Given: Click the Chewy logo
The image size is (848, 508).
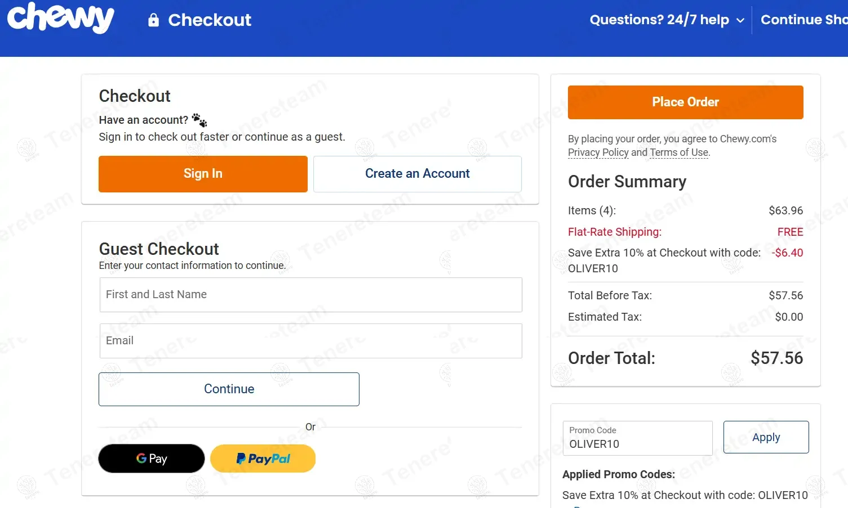Looking at the screenshot, I should [x=60, y=18].
